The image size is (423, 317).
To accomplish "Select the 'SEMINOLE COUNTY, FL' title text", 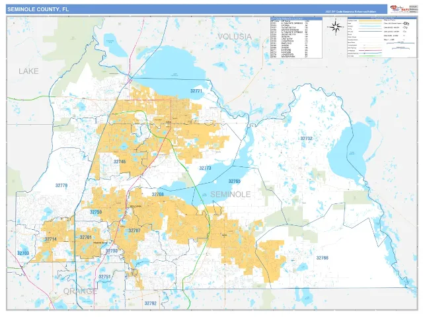I will pos(38,9).
